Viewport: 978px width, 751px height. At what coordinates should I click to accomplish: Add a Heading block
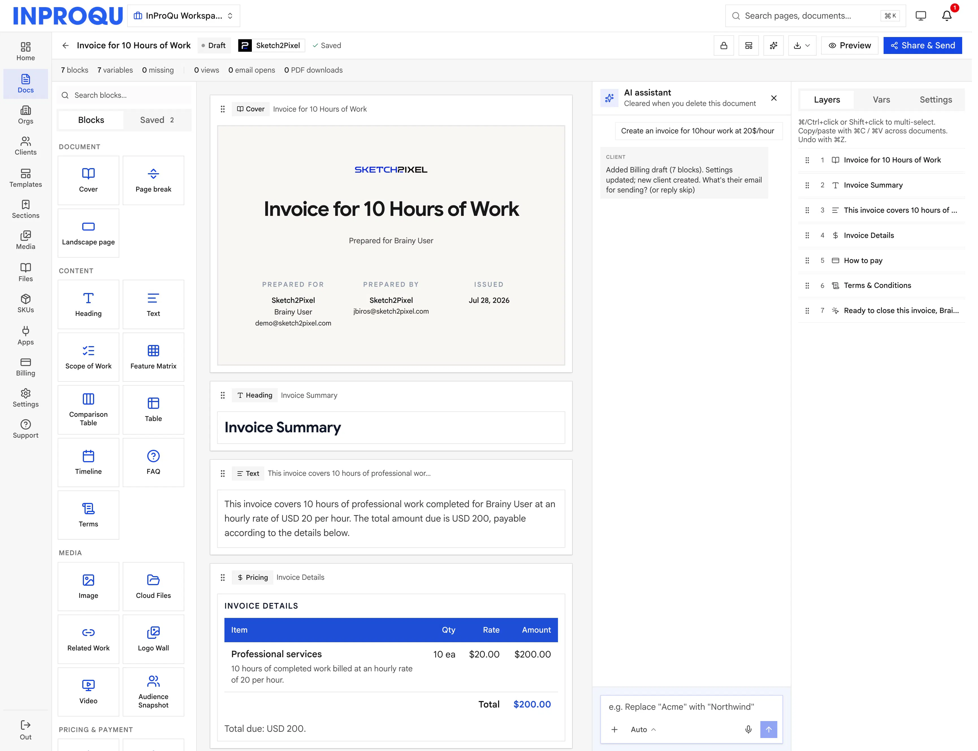pyautogui.click(x=88, y=304)
